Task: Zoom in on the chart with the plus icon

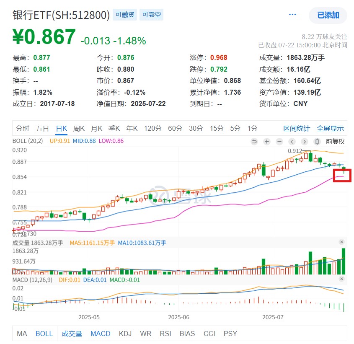Action: [267, 142]
